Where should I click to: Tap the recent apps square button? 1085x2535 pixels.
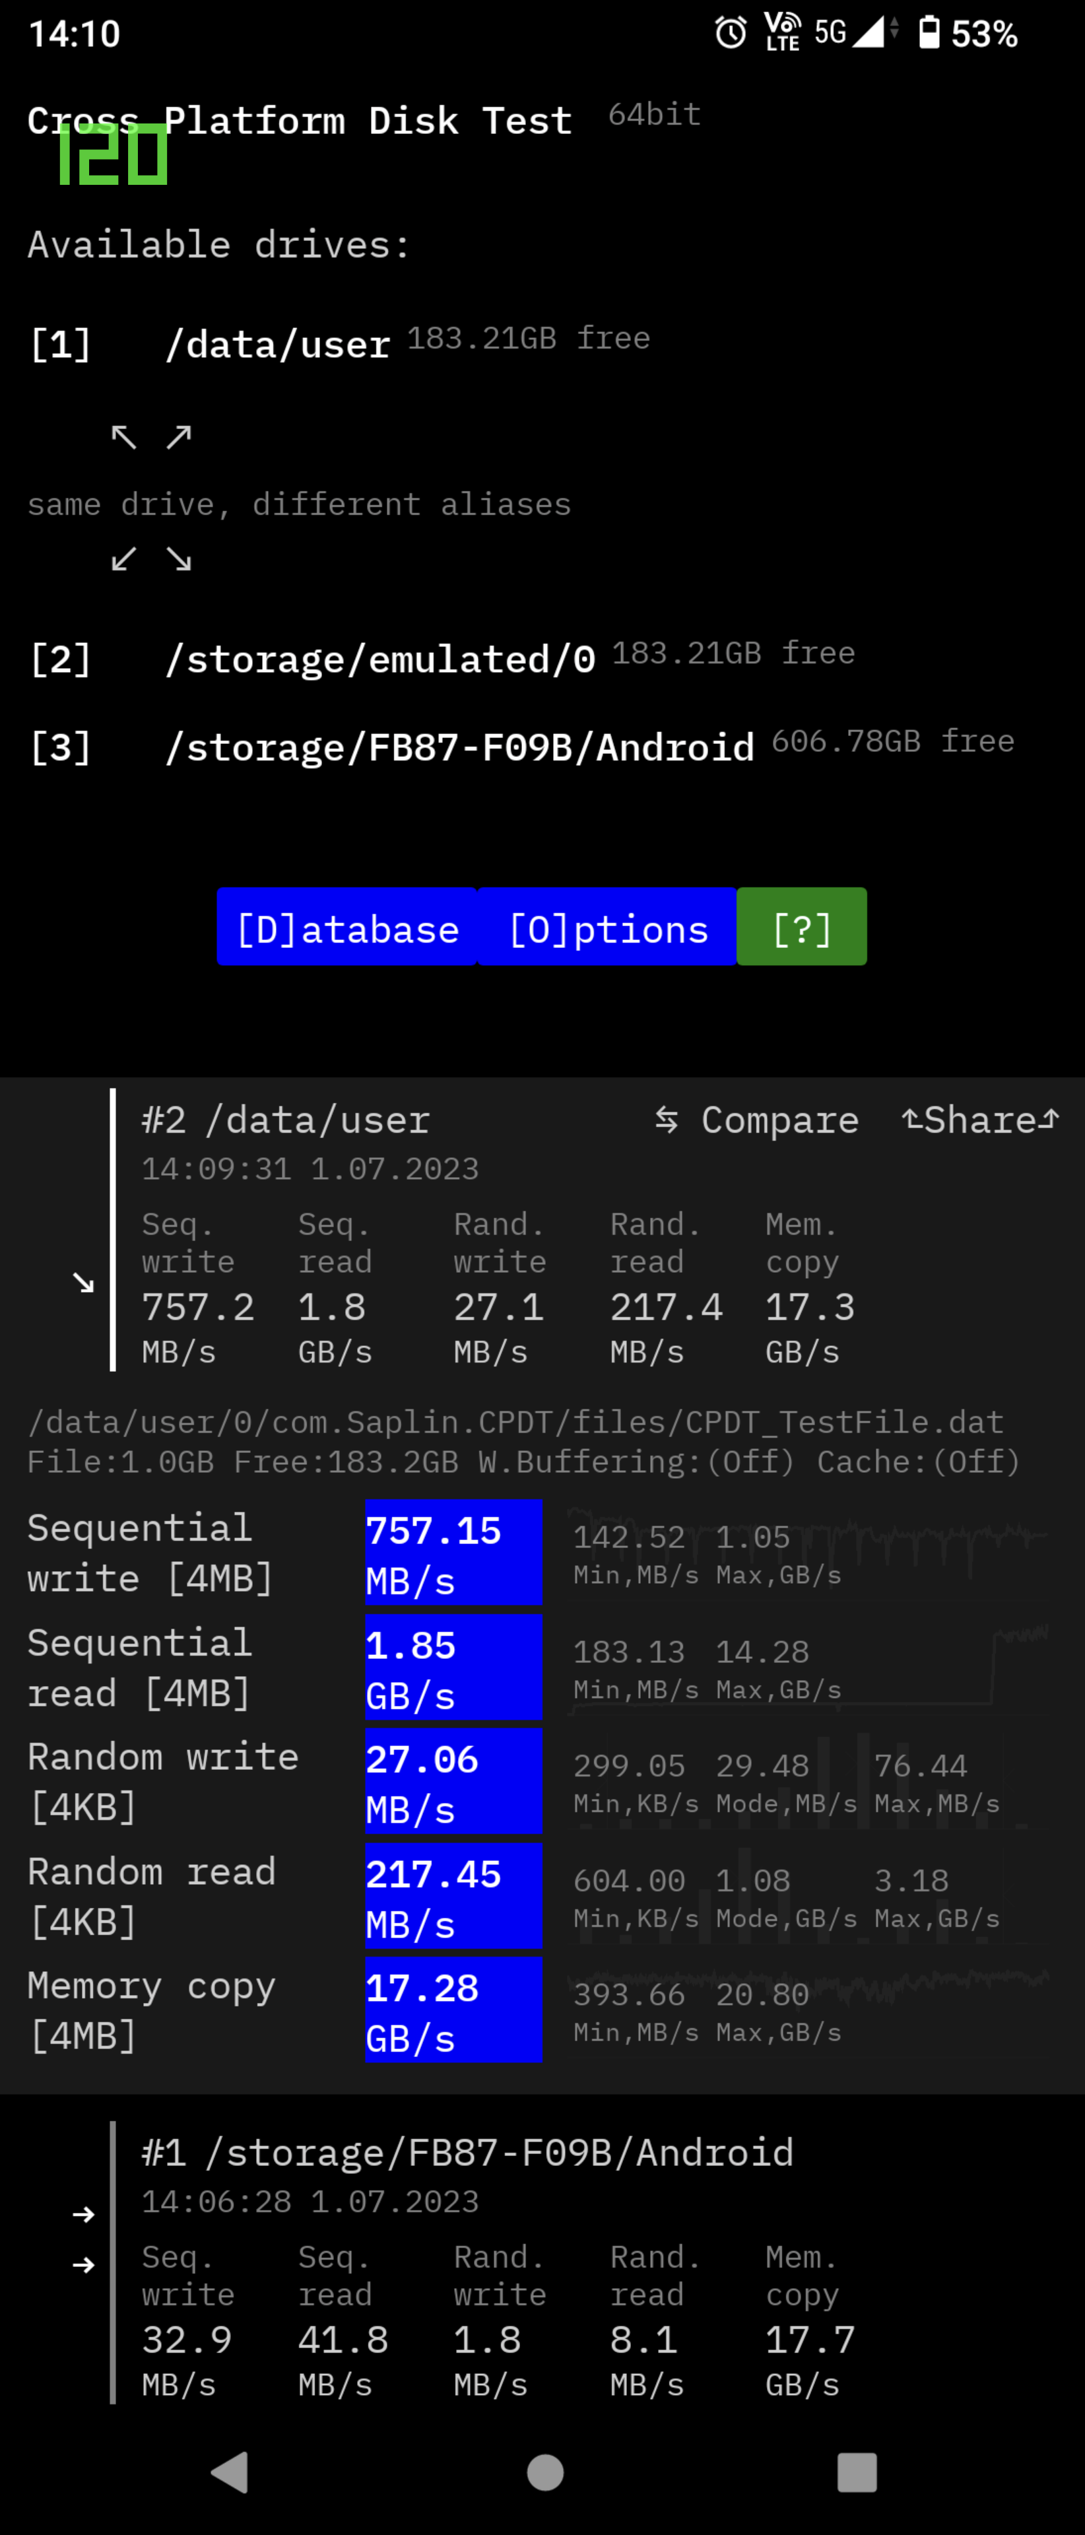click(857, 2472)
